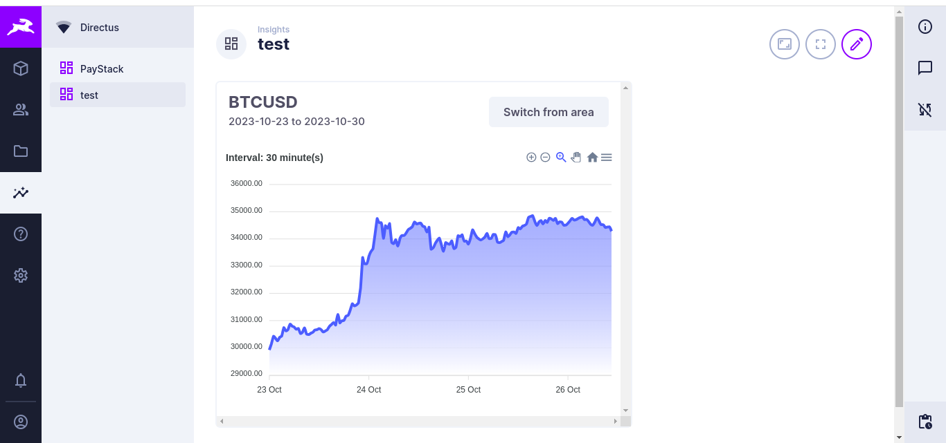Reset chart zoom with home icon

(x=592, y=158)
